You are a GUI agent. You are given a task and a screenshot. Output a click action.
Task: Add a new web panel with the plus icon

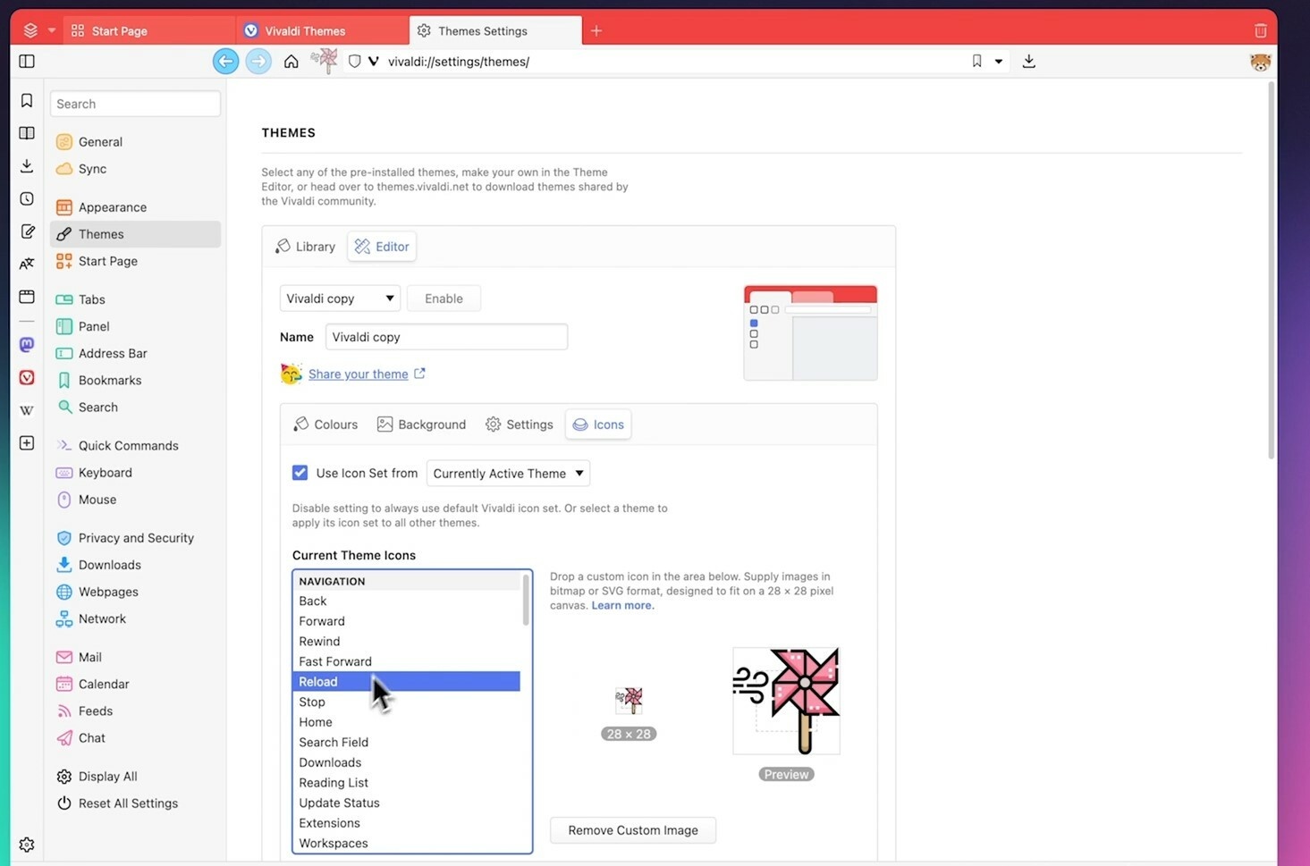pos(26,442)
